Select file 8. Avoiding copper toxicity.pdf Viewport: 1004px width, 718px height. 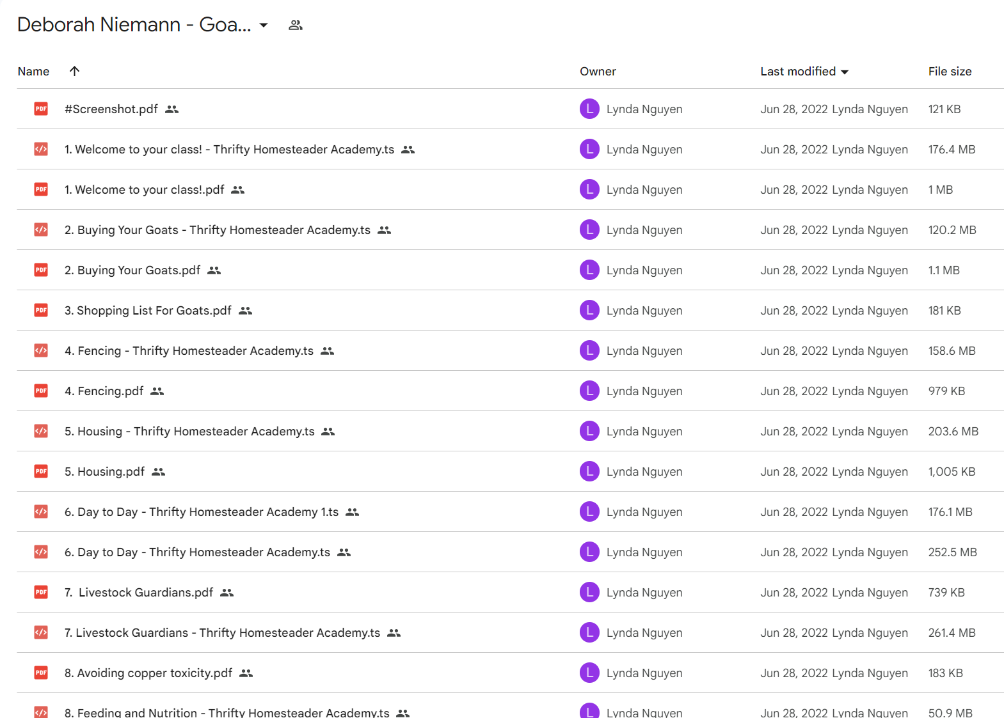click(x=148, y=673)
